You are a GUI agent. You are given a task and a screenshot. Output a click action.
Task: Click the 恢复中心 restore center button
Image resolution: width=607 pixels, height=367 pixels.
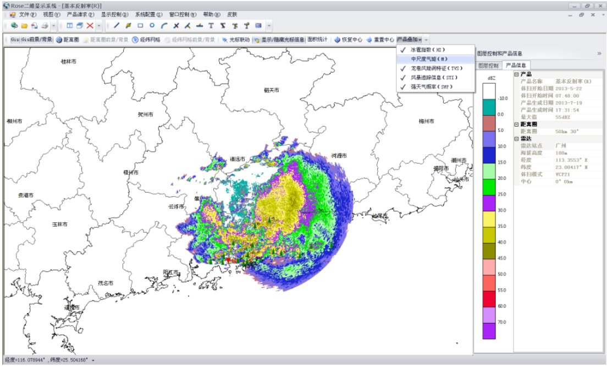tap(348, 40)
